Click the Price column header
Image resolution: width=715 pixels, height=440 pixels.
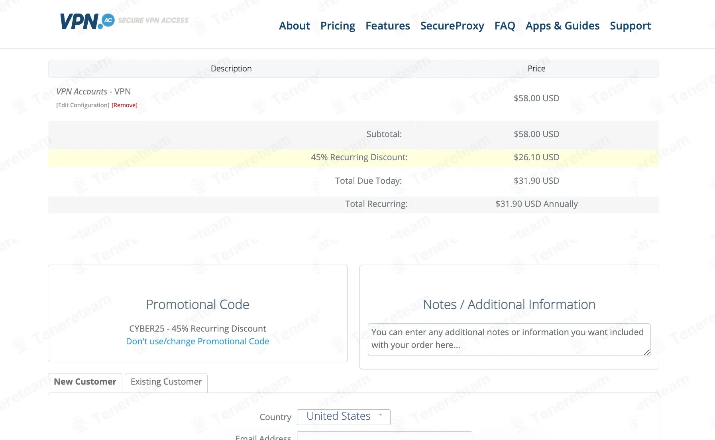click(536, 69)
